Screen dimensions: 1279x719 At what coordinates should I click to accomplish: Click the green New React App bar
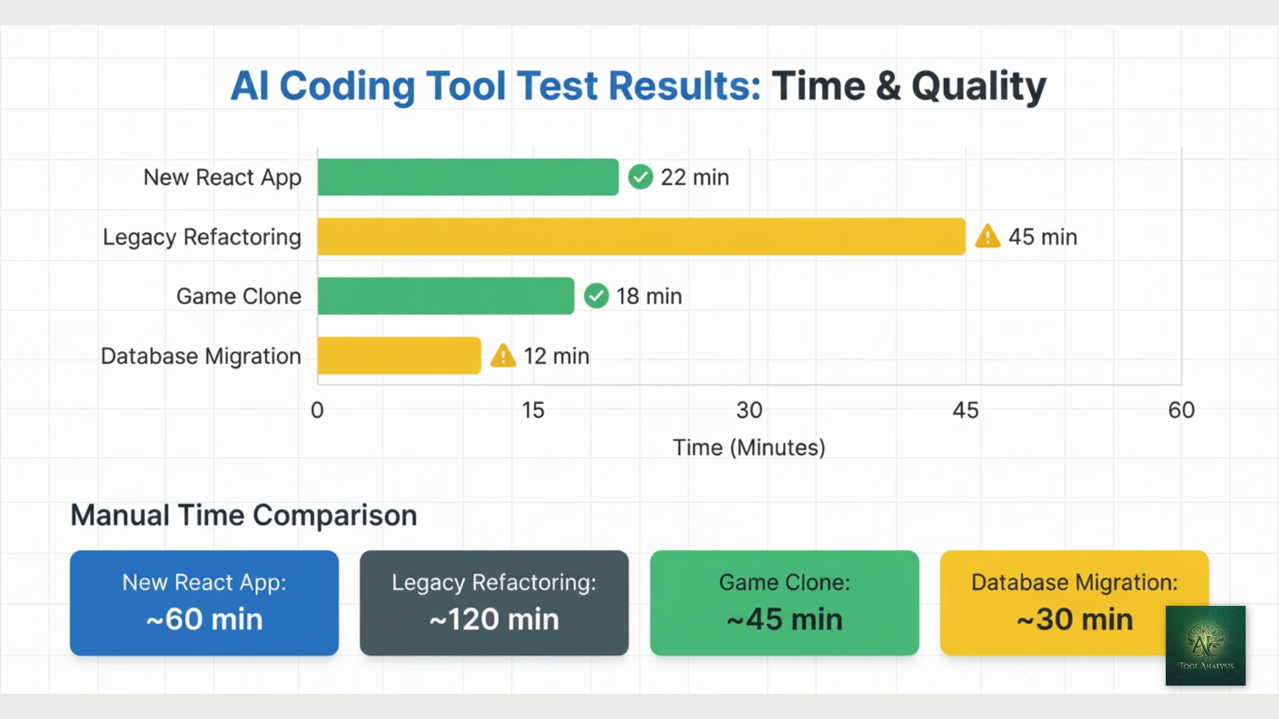466,177
